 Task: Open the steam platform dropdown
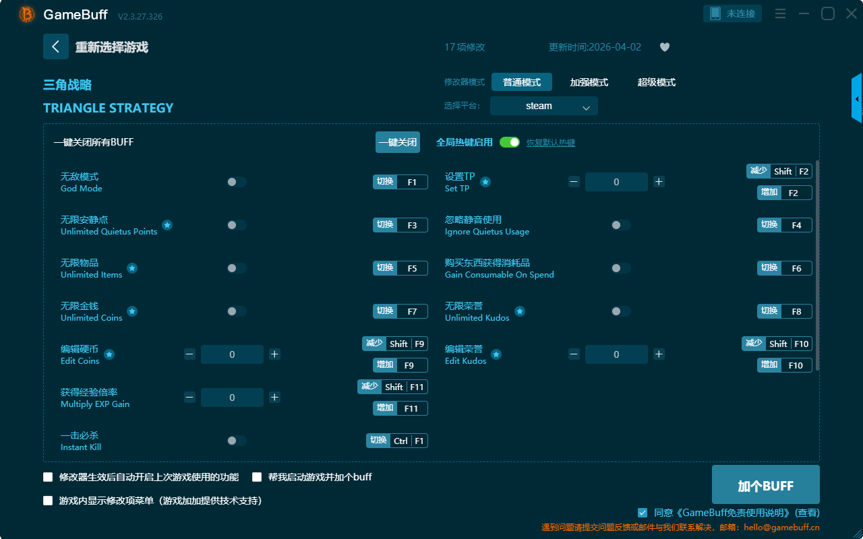pyautogui.click(x=543, y=106)
